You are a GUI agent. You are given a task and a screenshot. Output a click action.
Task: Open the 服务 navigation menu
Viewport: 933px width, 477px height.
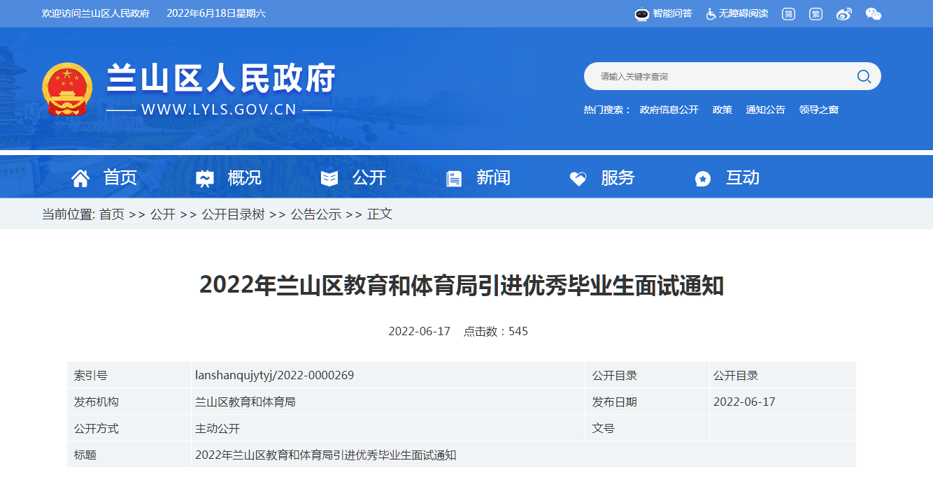click(618, 177)
